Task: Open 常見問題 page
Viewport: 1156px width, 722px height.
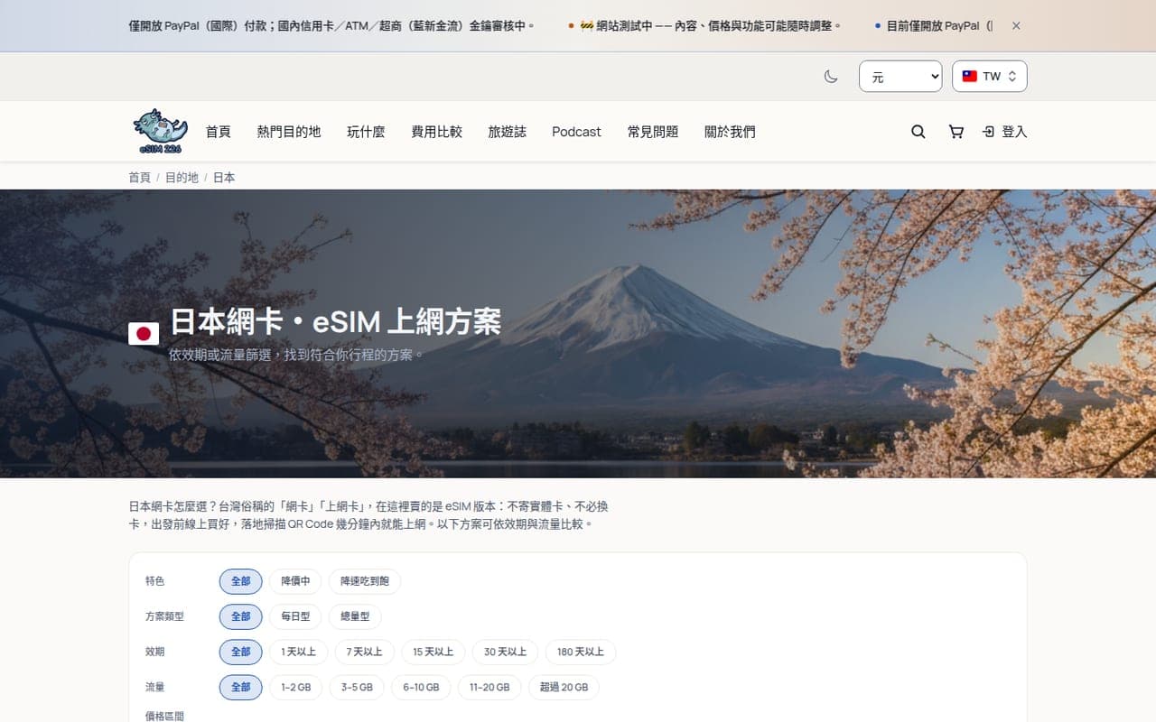Action: (x=653, y=132)
